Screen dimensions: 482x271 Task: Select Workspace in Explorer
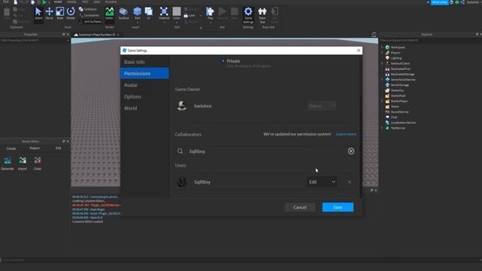click(398, 47)
